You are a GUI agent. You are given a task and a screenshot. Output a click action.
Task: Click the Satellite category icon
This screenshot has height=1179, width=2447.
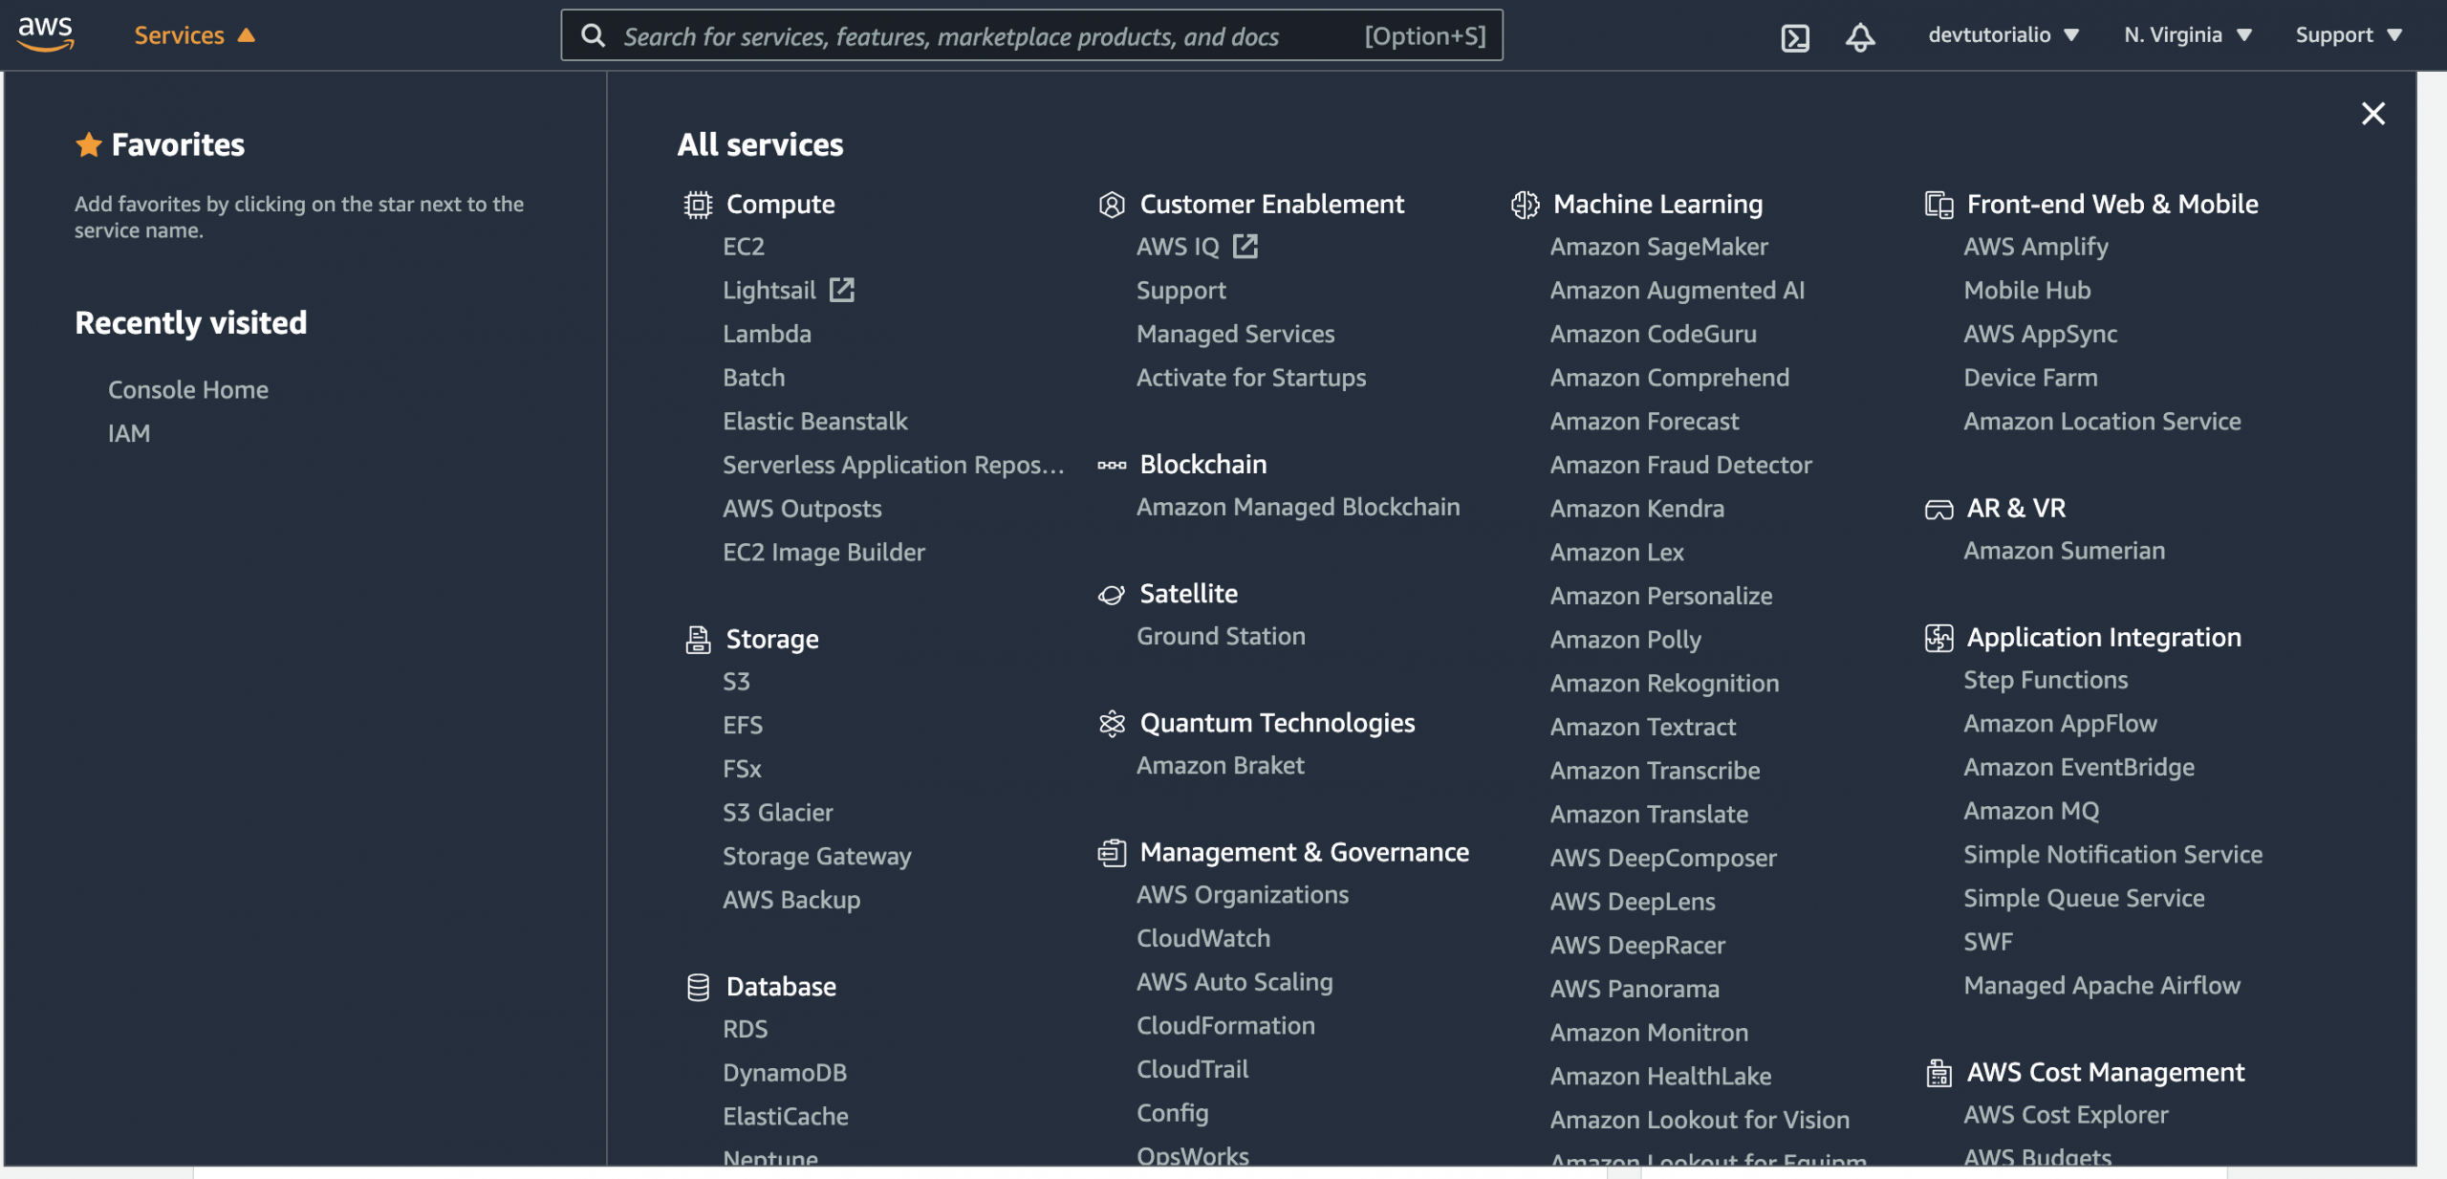point(1112,594)
